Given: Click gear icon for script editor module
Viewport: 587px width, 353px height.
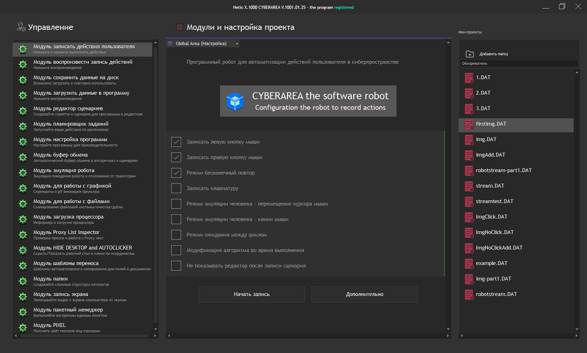Looking at the screenshot, I should coord(23,111).
